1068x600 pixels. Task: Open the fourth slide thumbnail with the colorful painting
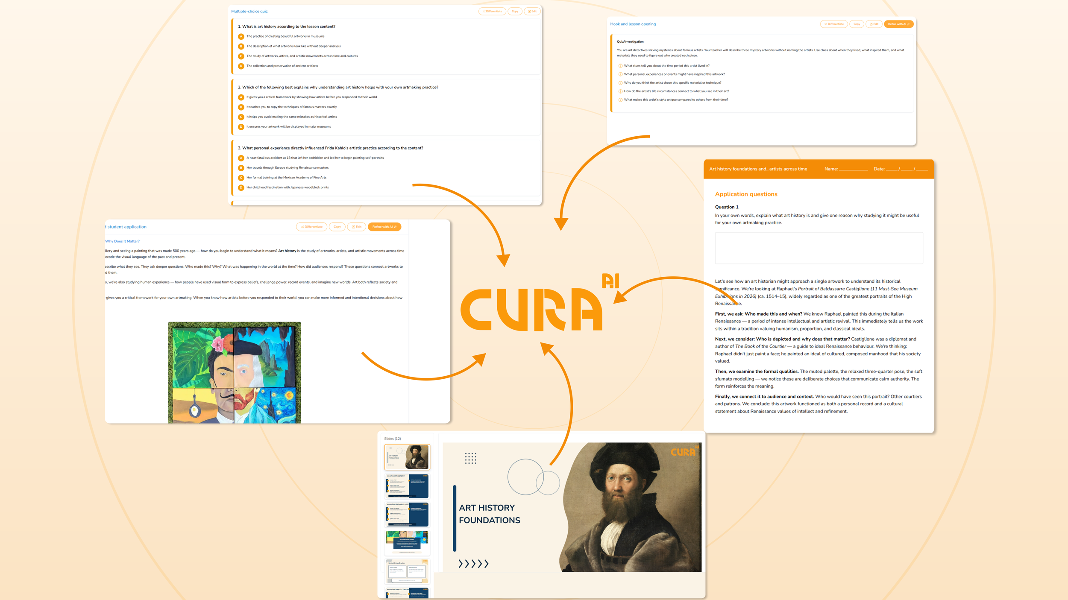pos(407,542)
